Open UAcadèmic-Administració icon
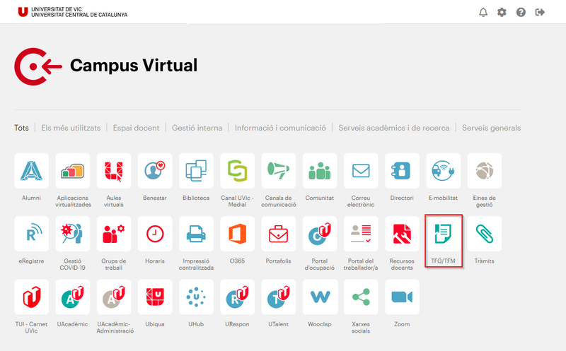 (x=114, y=297)
